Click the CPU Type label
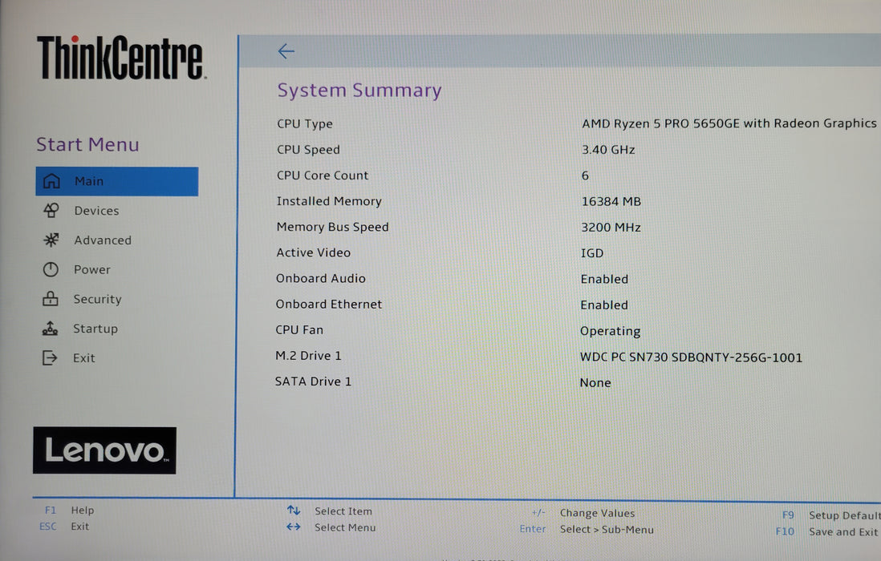This screenshot has width=881, height=561. (305, 124)
